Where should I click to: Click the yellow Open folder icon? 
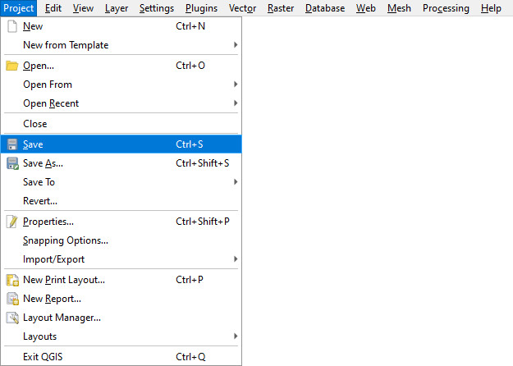coord(12,66)
